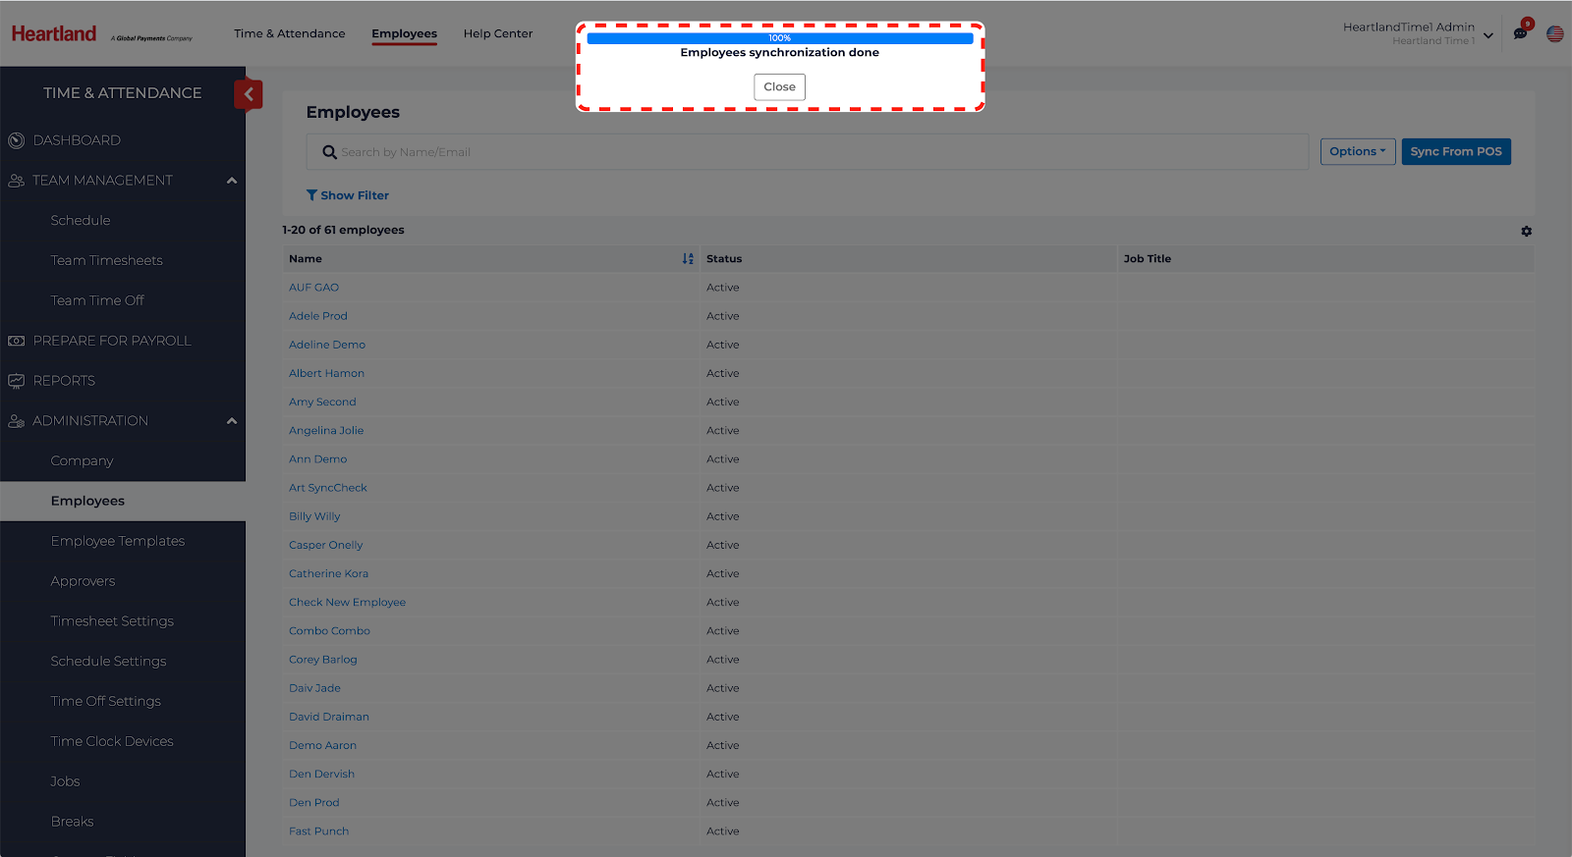Viewport: 1572px width, 857px height.
Task: Open the Options dropdown
Action: click(1357, 151)
